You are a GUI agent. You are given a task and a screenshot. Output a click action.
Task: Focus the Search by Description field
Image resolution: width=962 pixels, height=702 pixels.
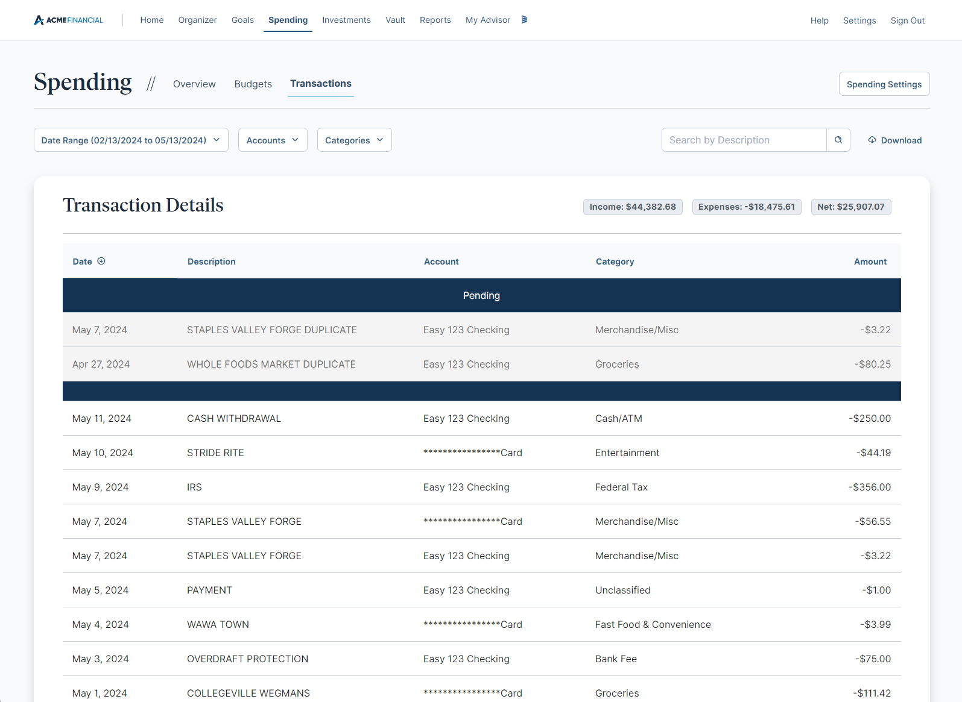(744, 140)
